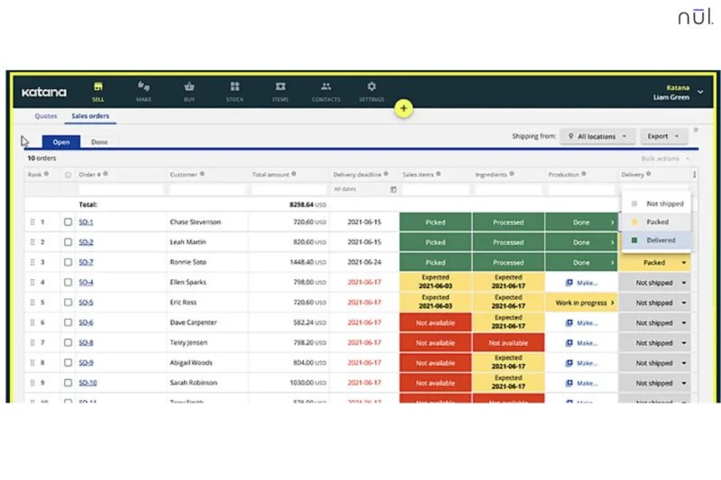
Task: Open the Sell section in navigation
Action: [98, 91]
